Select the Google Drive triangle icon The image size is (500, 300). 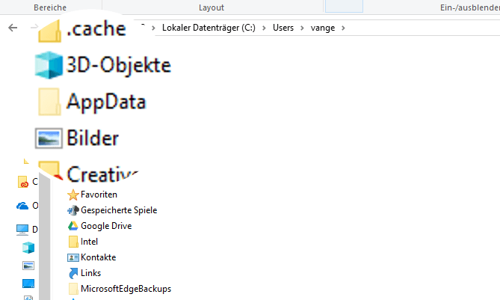[x=73, y=226]
